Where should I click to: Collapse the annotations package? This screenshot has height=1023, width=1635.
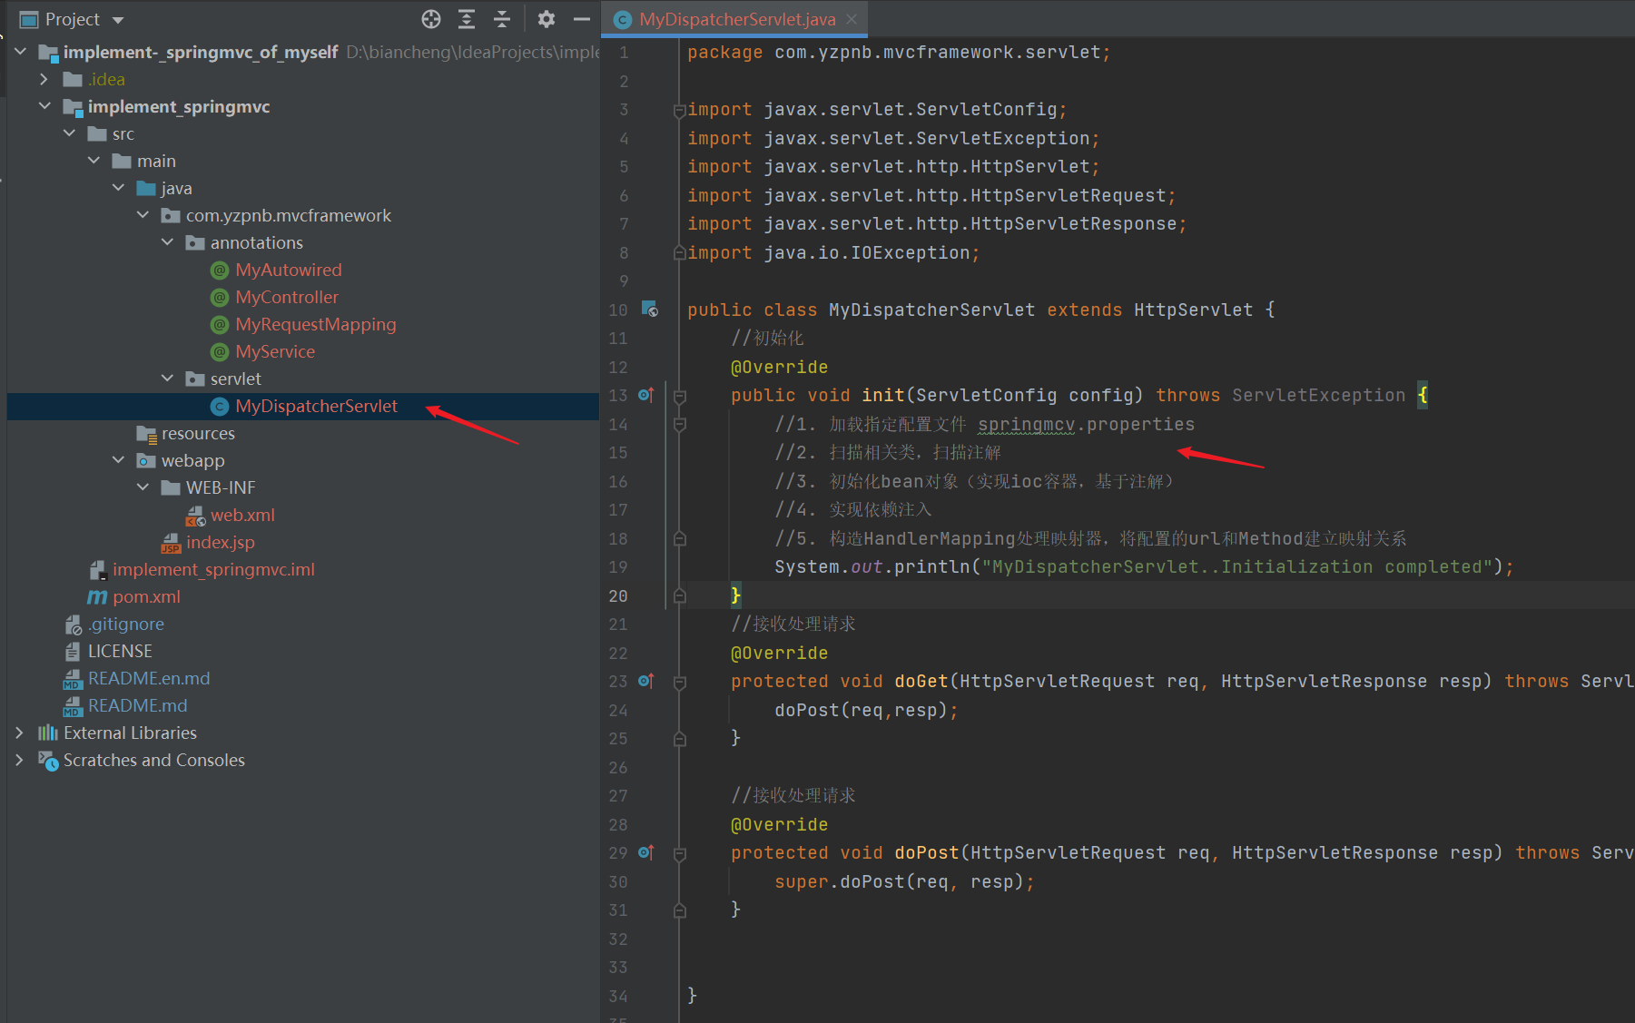tap(167, 242)
